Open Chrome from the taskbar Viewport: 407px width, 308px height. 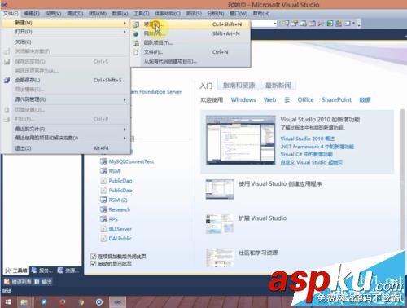pos(81,302)
